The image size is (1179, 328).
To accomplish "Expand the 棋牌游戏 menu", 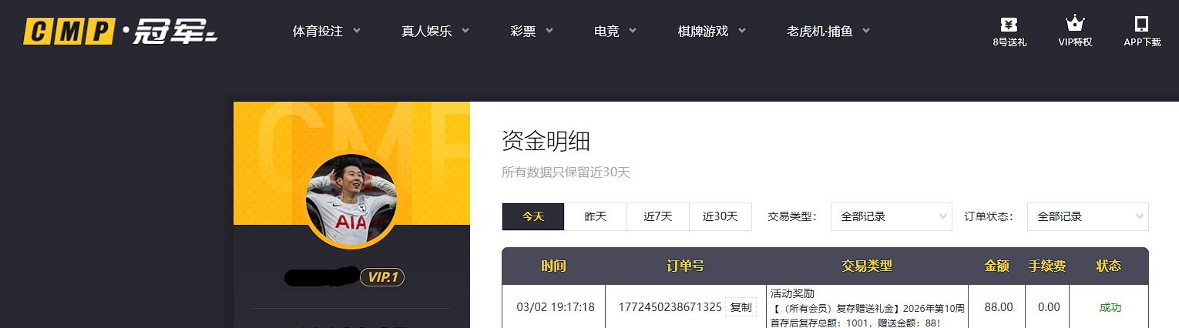I will 711,32.
